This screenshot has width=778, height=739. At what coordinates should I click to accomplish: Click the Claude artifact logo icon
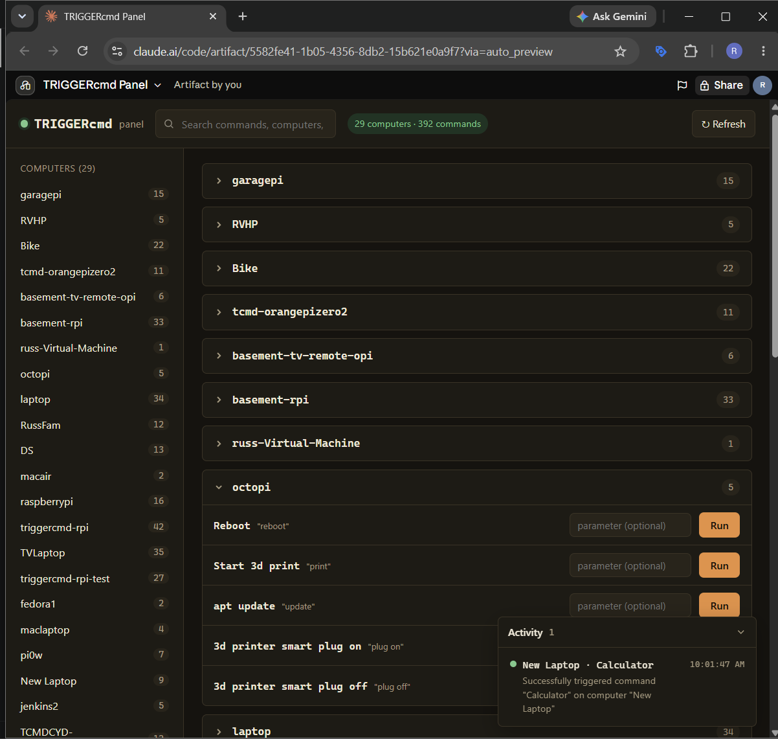pyautogui.click(x=25, y=85)
